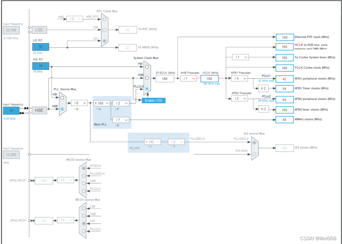Edit the HSE input frequency field
The width and height of the screenshot is (342, 244).
[11, 111]
